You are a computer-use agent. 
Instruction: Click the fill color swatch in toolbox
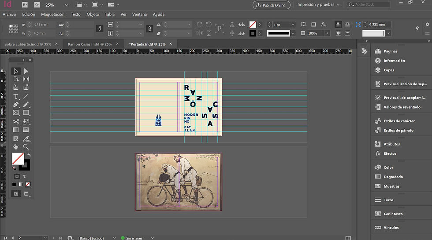[x=18, y=159]
